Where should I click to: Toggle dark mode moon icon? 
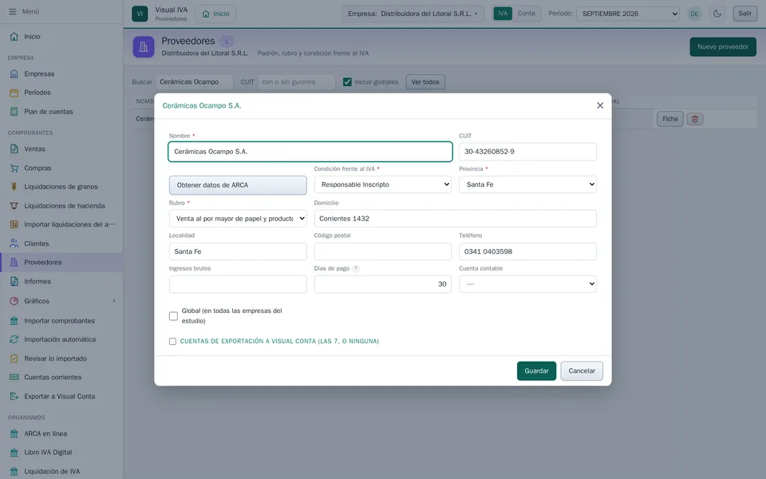[x=717, y=14]
